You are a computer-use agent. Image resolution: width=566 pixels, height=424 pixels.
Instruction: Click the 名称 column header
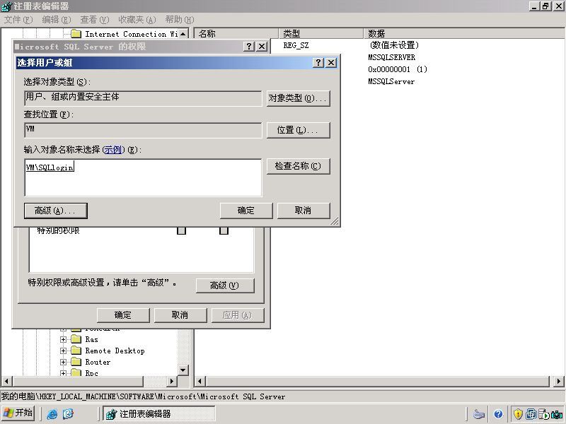[236, 33]
